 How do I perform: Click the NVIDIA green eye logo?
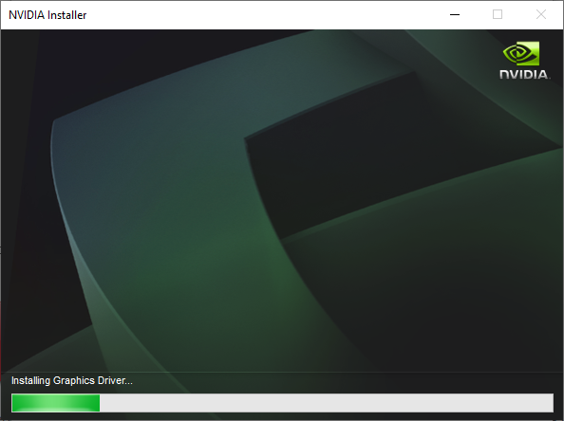tap(521, 53)
